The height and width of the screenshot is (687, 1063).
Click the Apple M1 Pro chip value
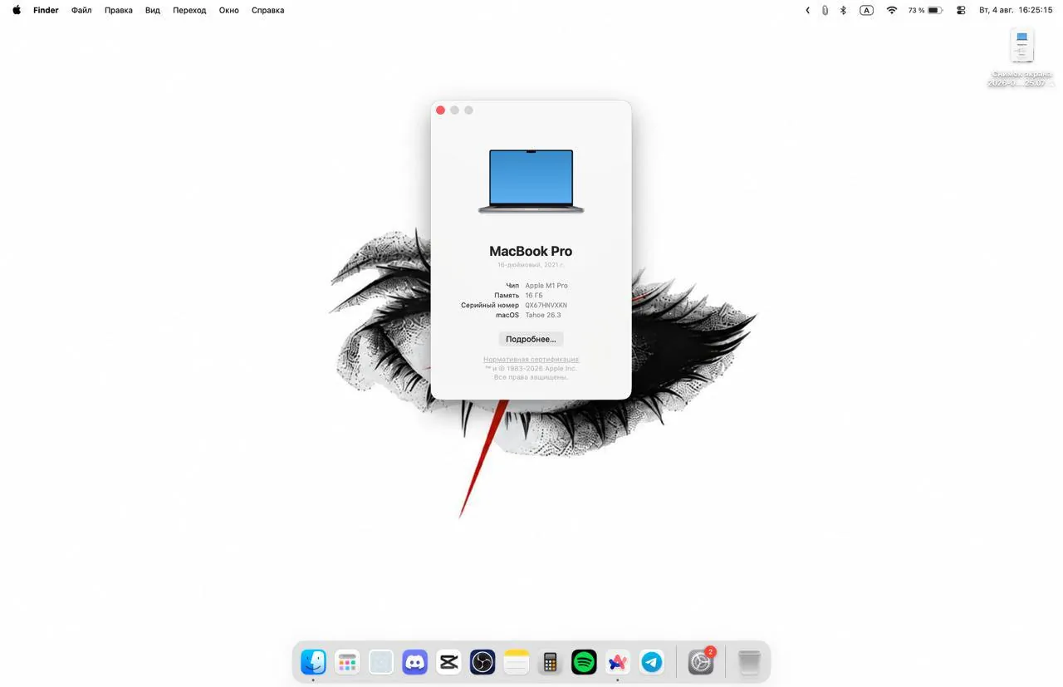546,285
